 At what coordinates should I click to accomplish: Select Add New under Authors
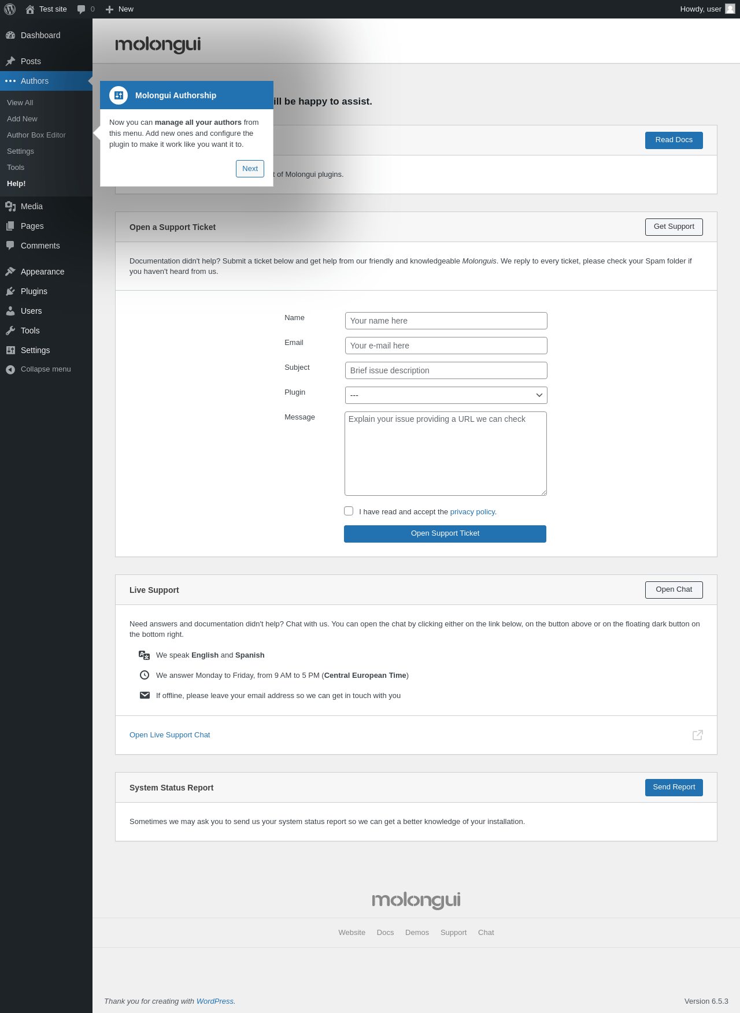pos(22,119)
